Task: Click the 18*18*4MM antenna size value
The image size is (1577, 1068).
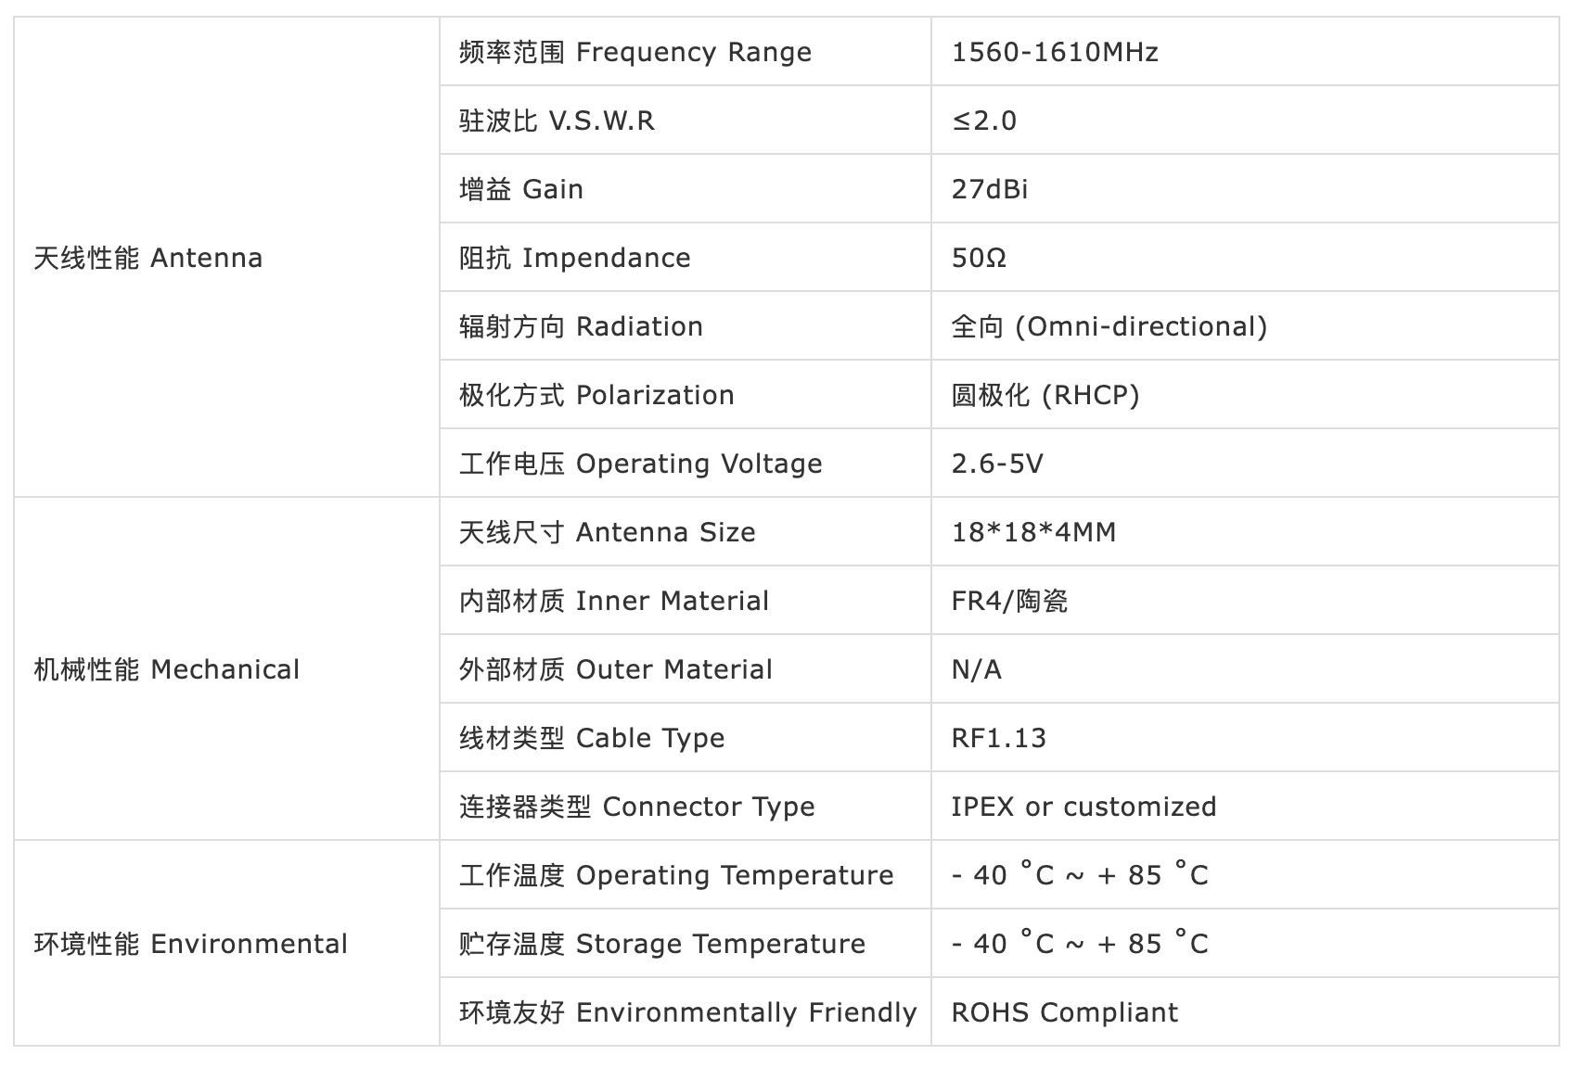Action: 1033,532
